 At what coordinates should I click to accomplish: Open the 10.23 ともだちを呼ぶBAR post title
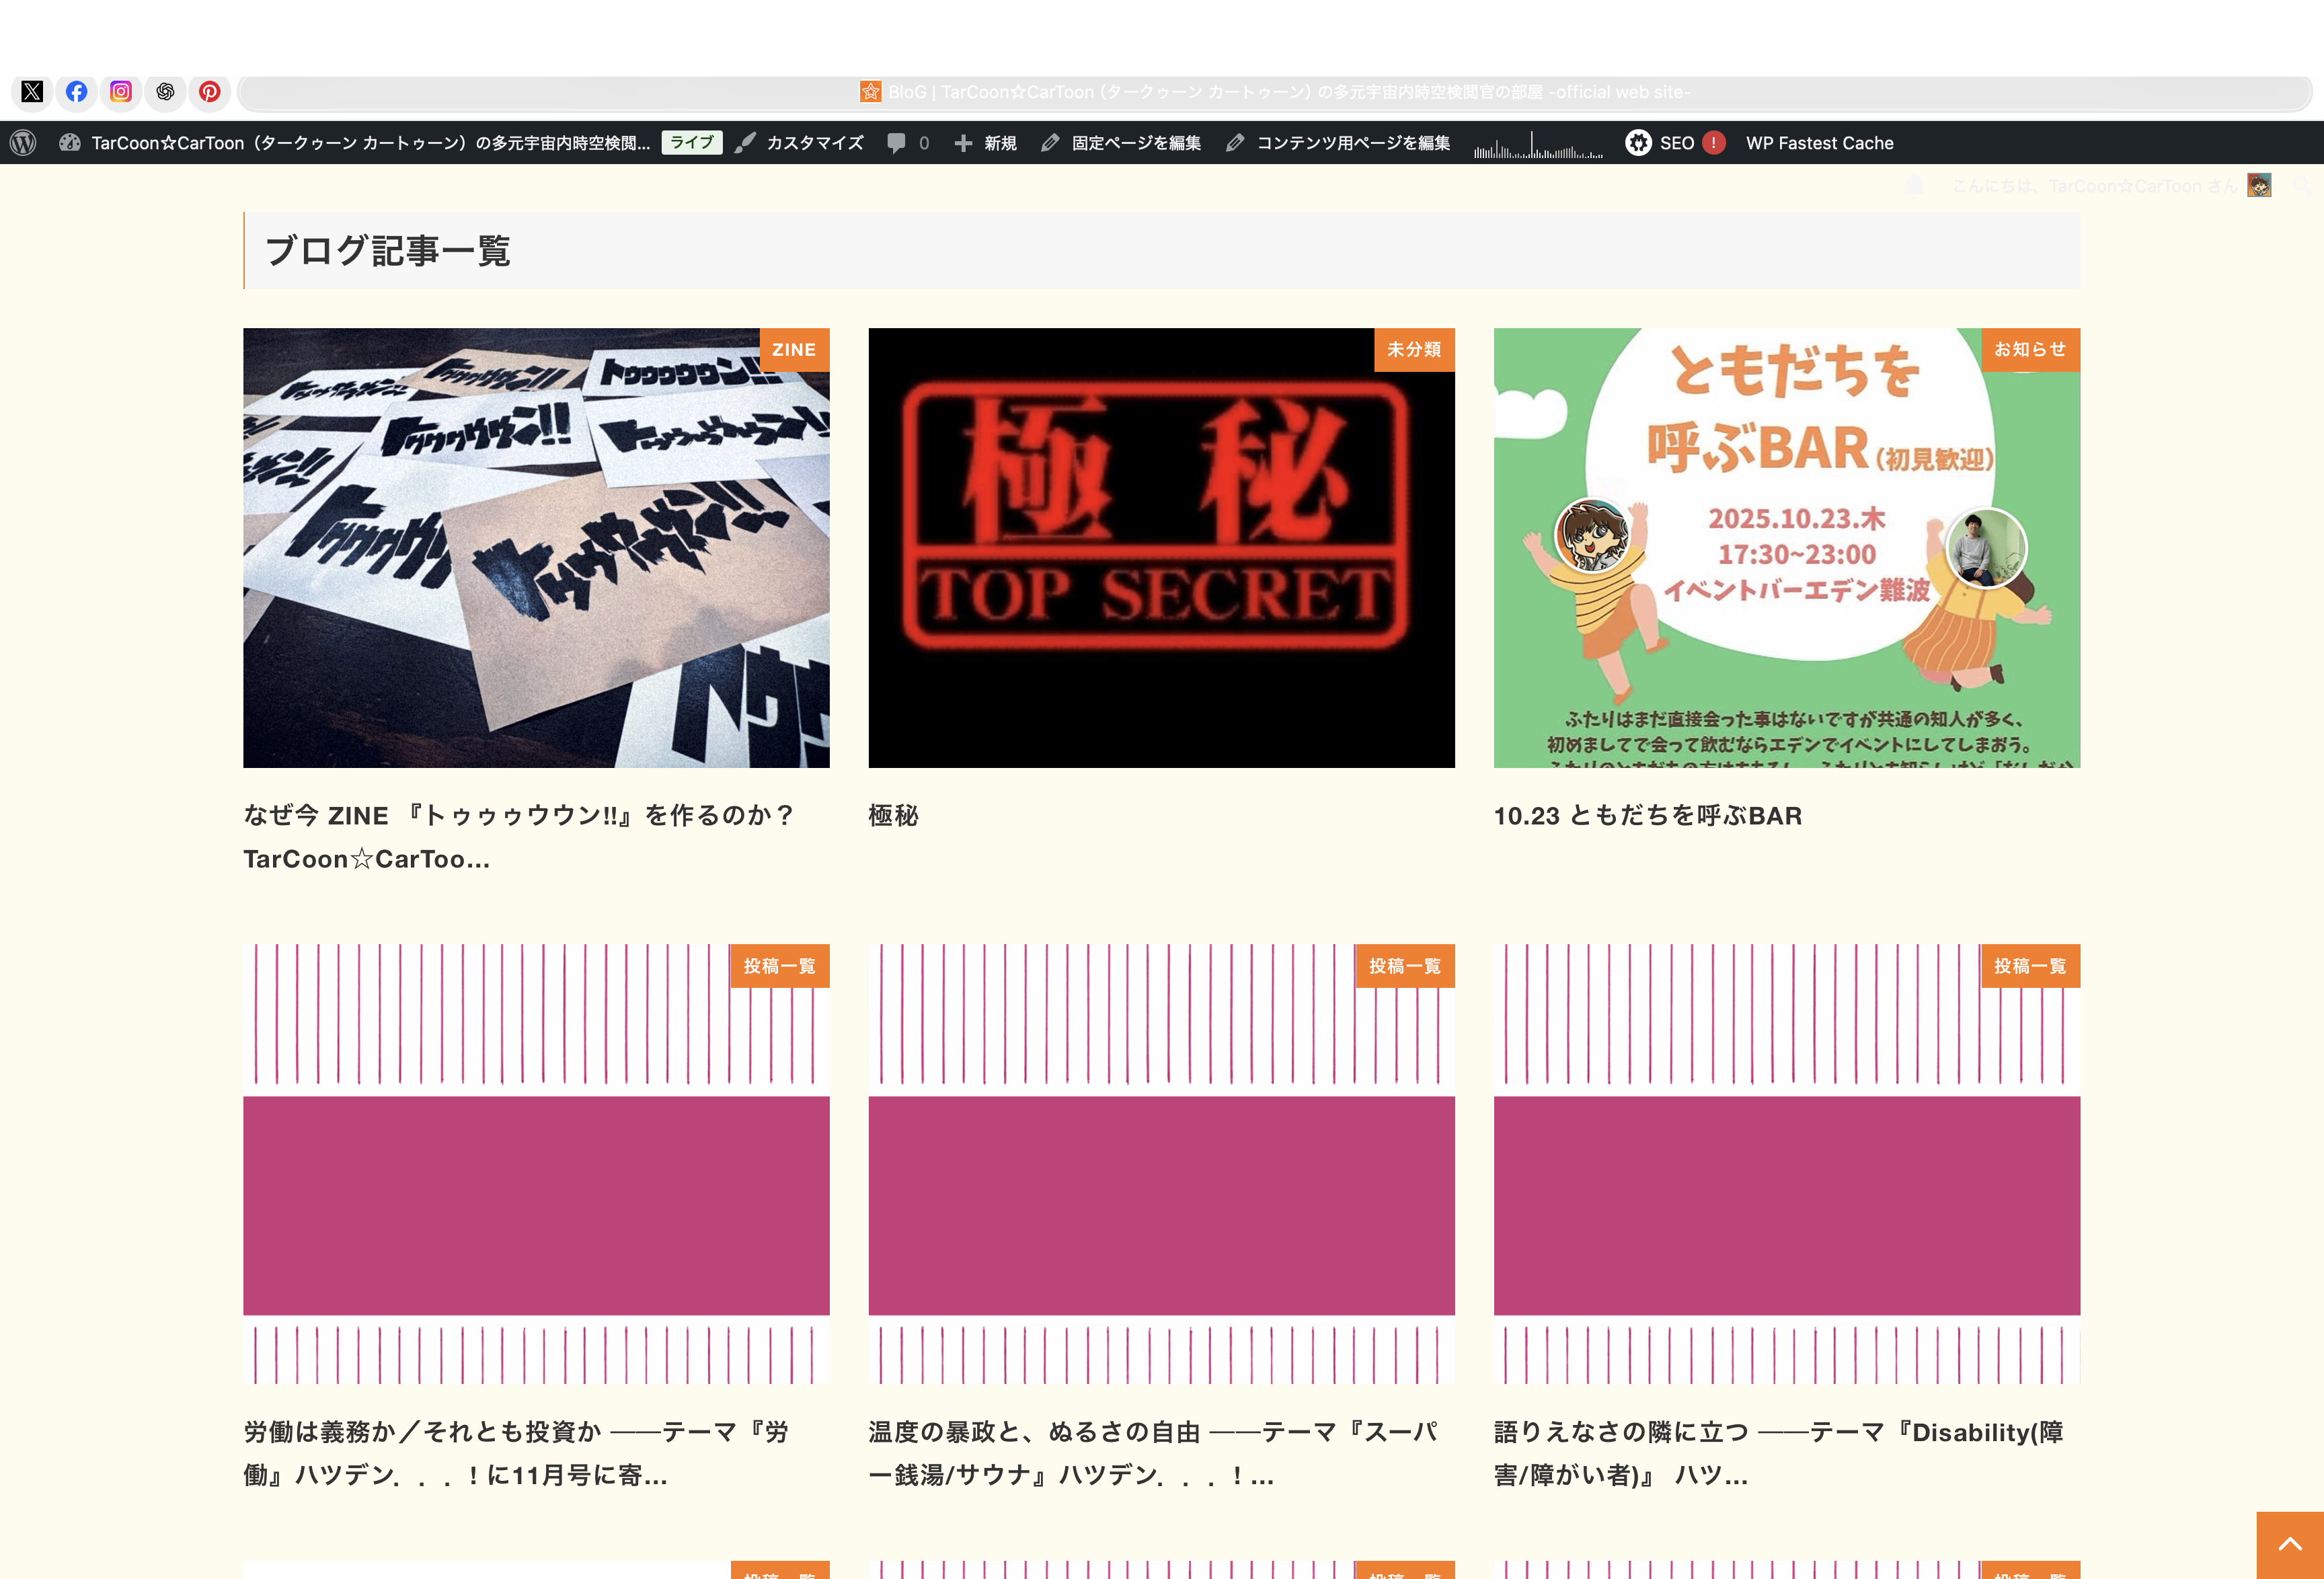pos(1647,816)
